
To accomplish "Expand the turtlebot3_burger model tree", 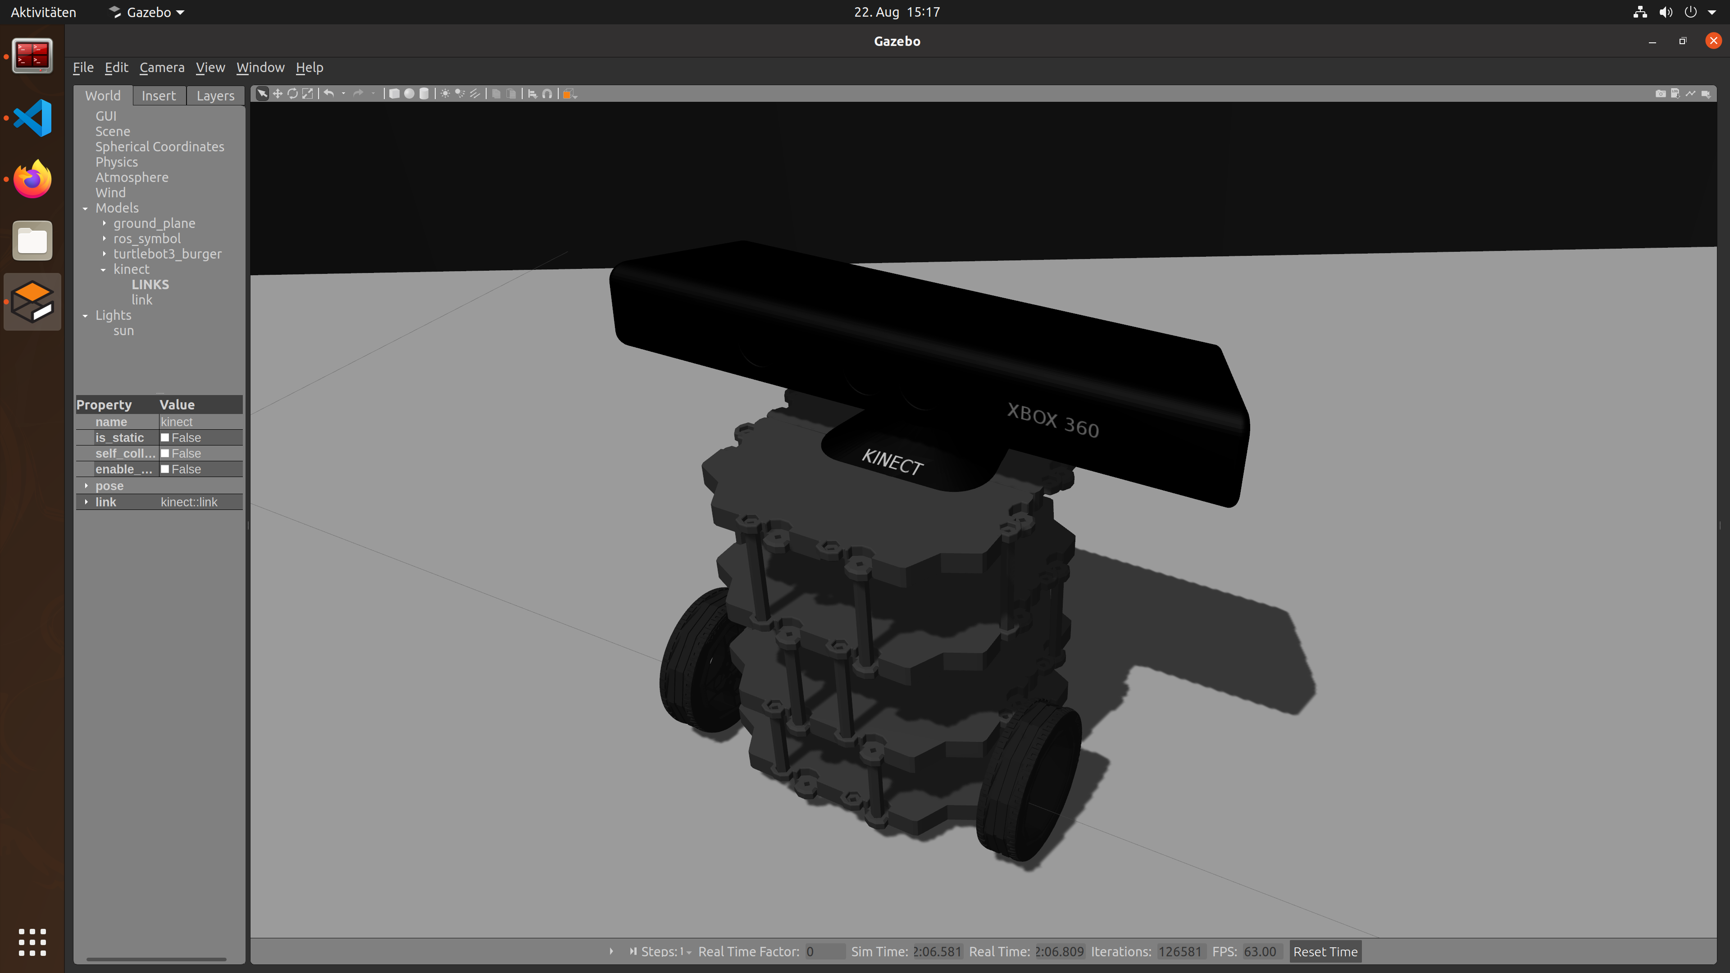I will [x=103, y=253].
